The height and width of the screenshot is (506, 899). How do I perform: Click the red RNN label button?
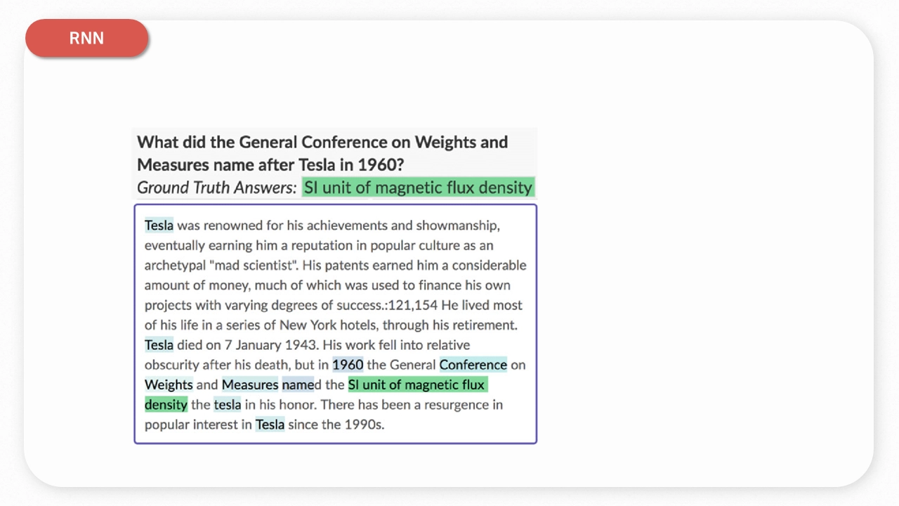[86, 38]
